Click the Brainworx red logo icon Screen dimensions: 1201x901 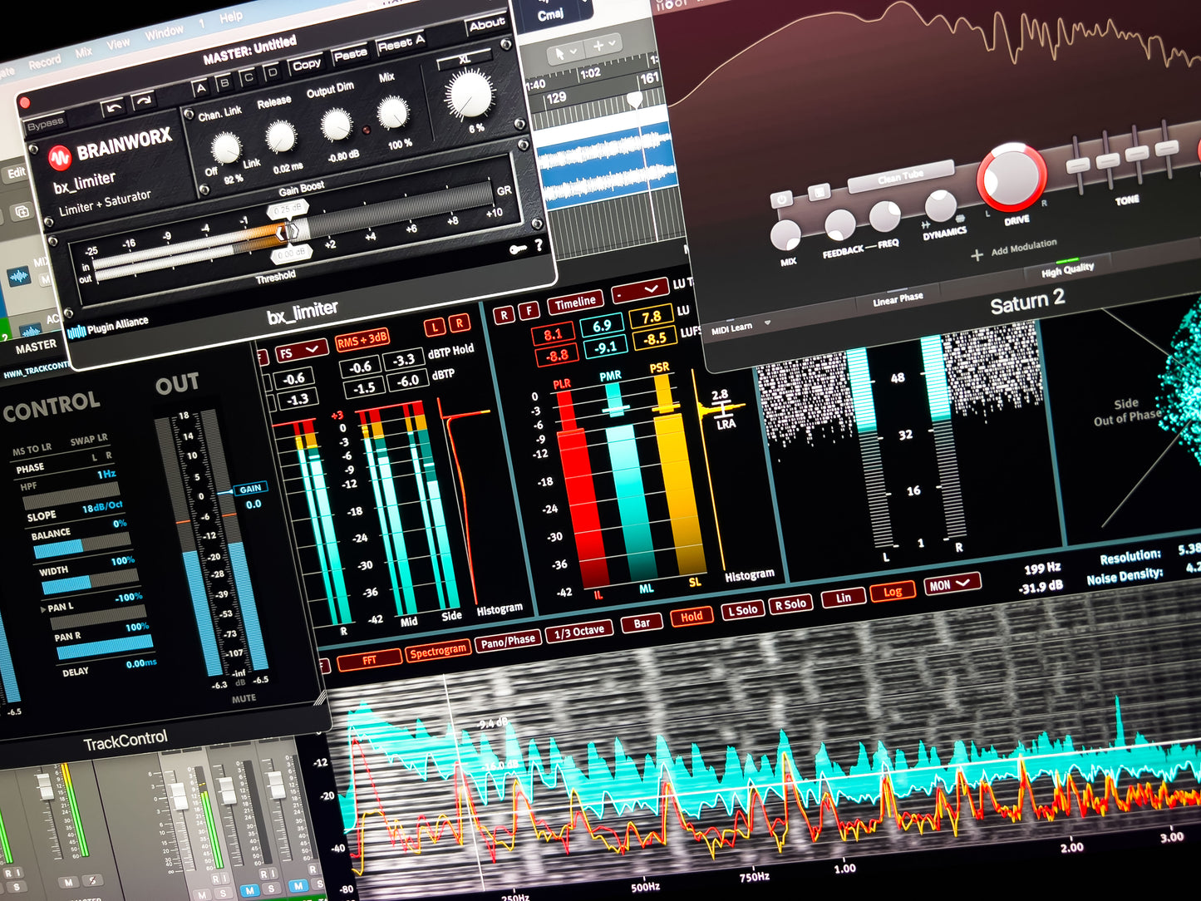click(x=59, y=157)
